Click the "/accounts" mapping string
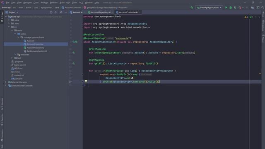The height and width of the screenshot is (149, 265). 123,38
